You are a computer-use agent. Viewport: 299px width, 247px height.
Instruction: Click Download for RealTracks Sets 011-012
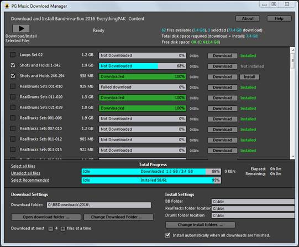coord(222,140)
